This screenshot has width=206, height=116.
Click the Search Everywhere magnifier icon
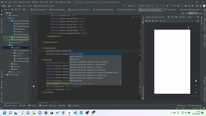pyautogui.click(x=197, y=6)
